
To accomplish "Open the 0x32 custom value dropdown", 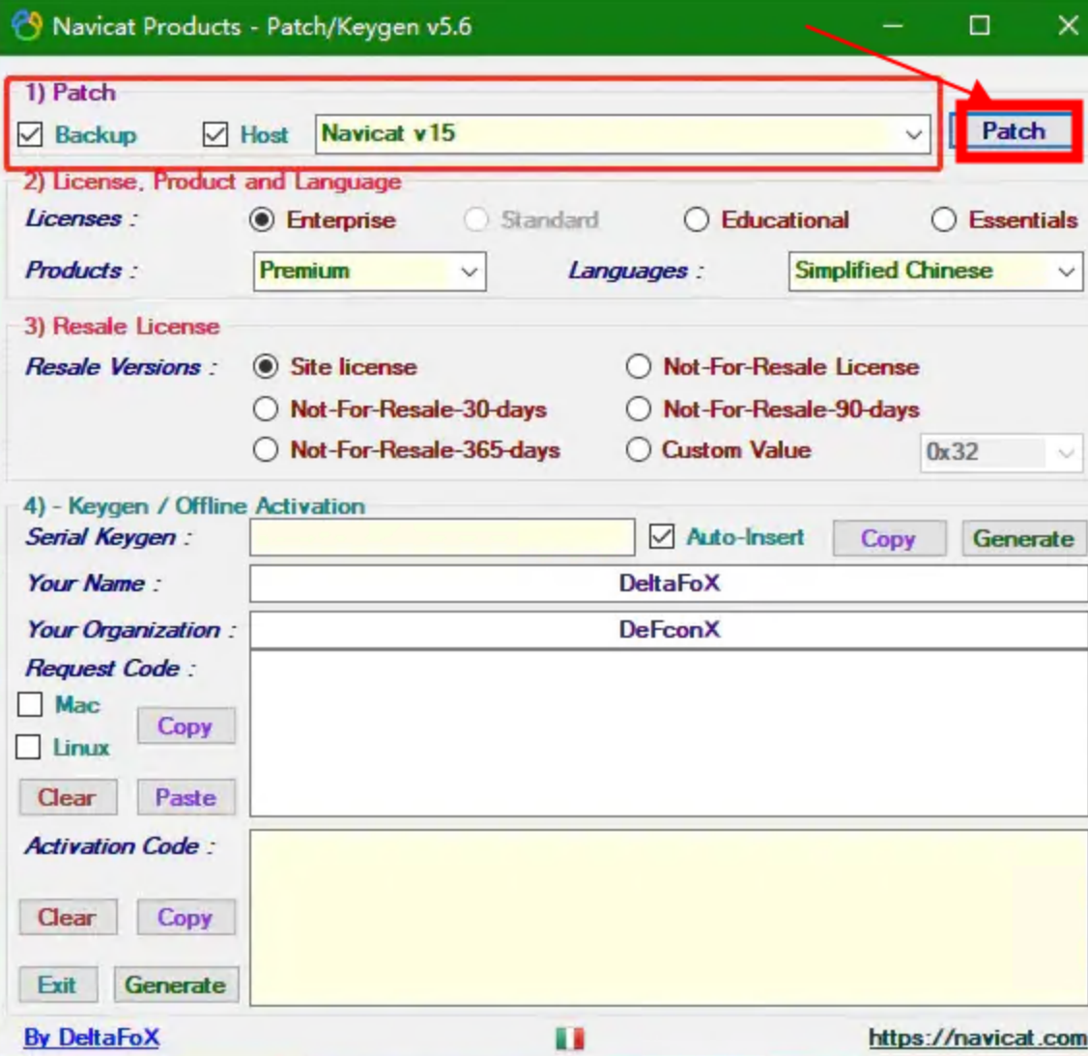I will 1001,453.
